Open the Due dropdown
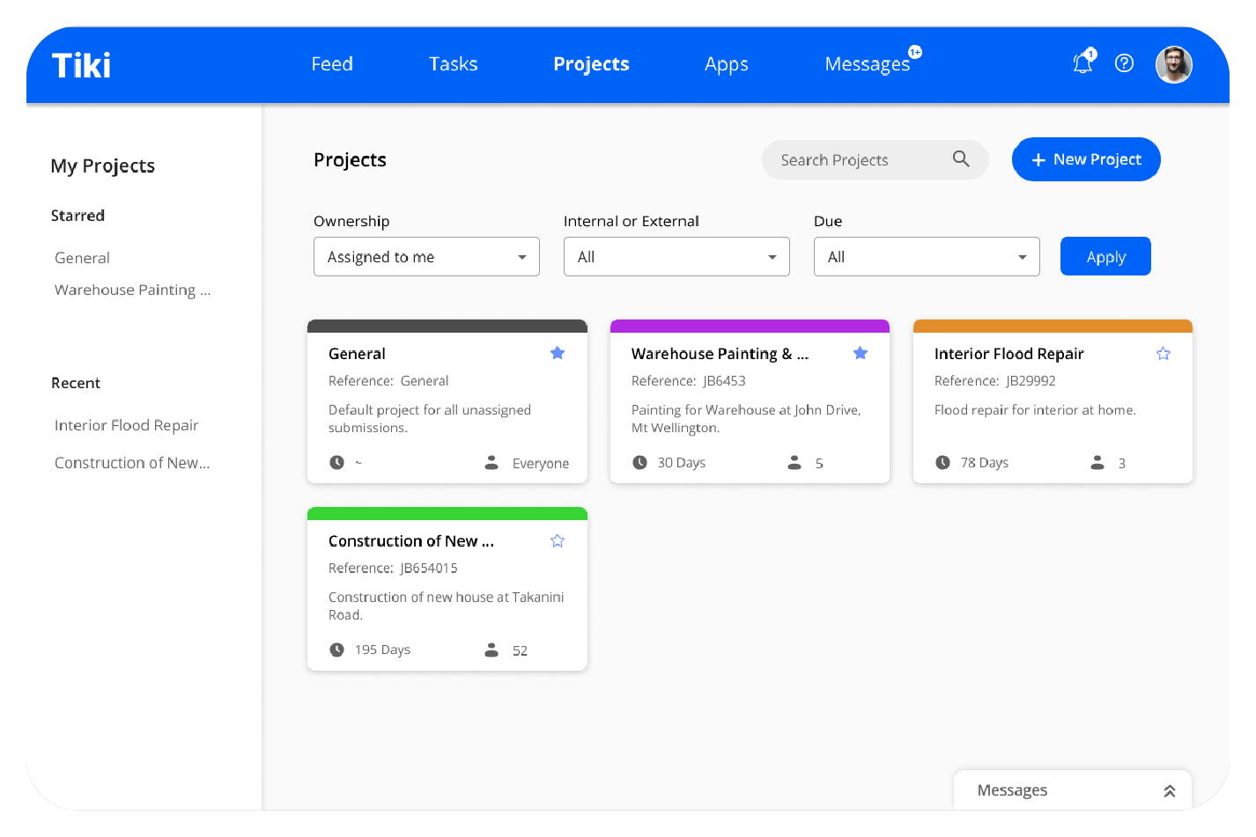 coord(927,256)
